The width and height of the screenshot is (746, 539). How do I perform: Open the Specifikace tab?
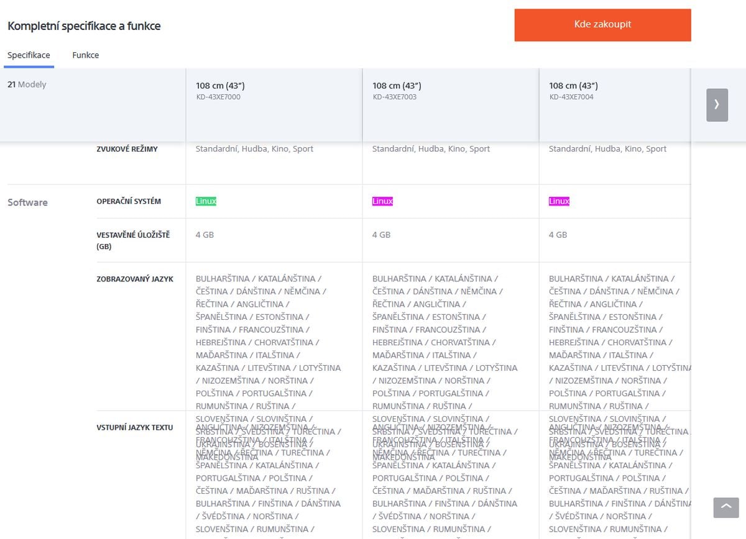point(29,55)
